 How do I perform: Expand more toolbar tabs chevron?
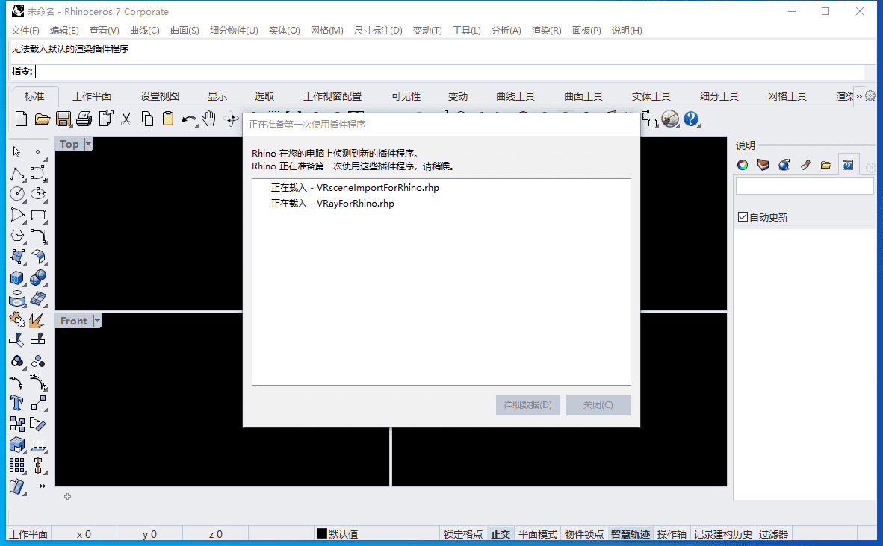pos(858,96)
